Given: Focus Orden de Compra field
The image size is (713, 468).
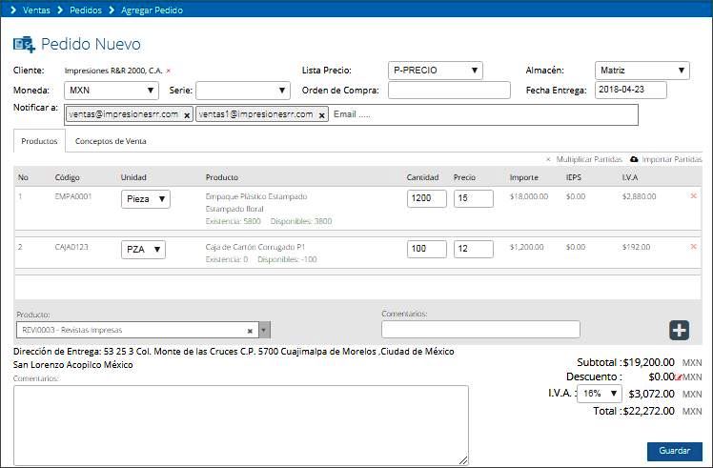Looking at the screenshot, I should (449, 90).
